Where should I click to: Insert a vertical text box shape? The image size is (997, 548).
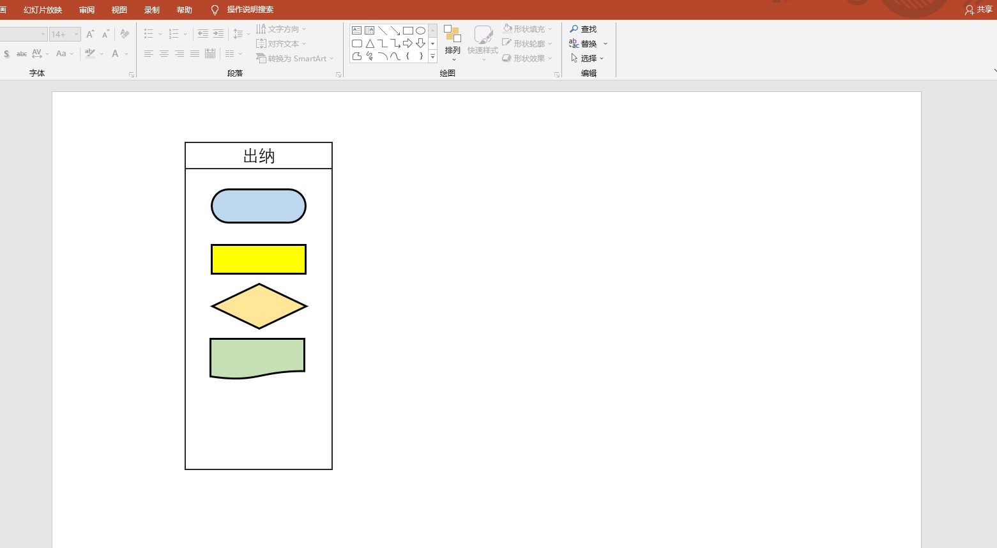tap(369, 31)
